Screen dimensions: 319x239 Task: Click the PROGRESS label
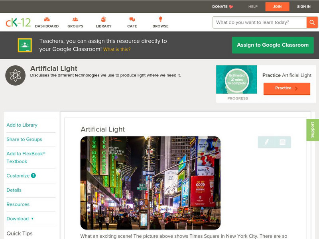(238, 98)
